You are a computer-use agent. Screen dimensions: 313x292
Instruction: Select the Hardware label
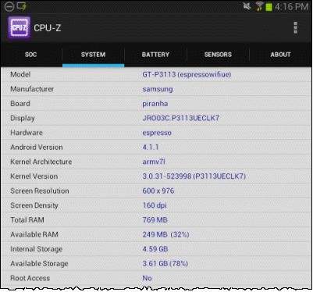[27, 133]
